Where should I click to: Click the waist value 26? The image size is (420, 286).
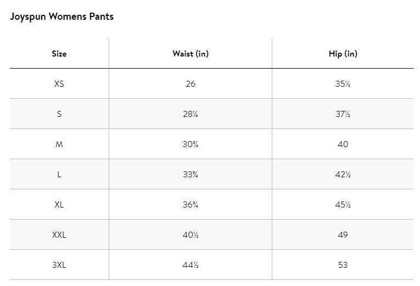(191, 84)
